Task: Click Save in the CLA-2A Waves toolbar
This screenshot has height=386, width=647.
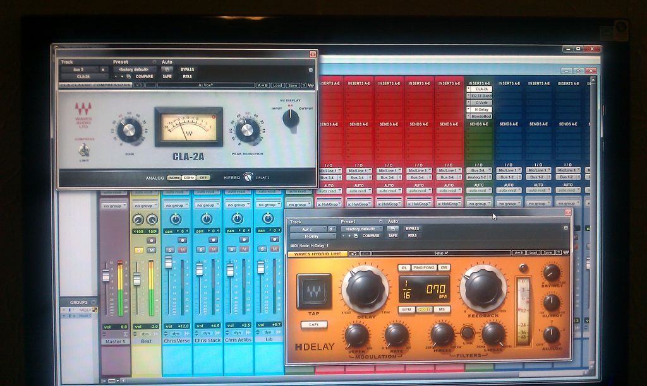Action: (x=292, y=85)
